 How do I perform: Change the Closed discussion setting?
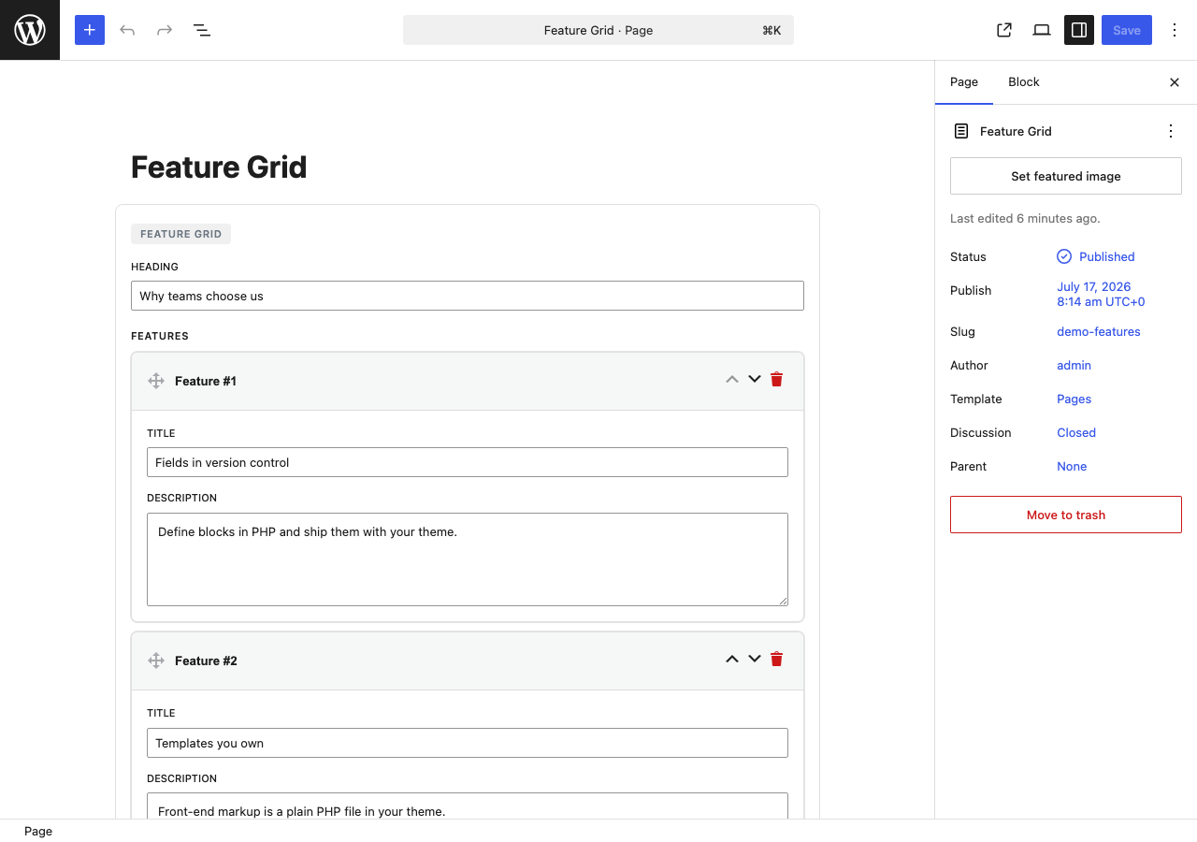point(1076,432)
